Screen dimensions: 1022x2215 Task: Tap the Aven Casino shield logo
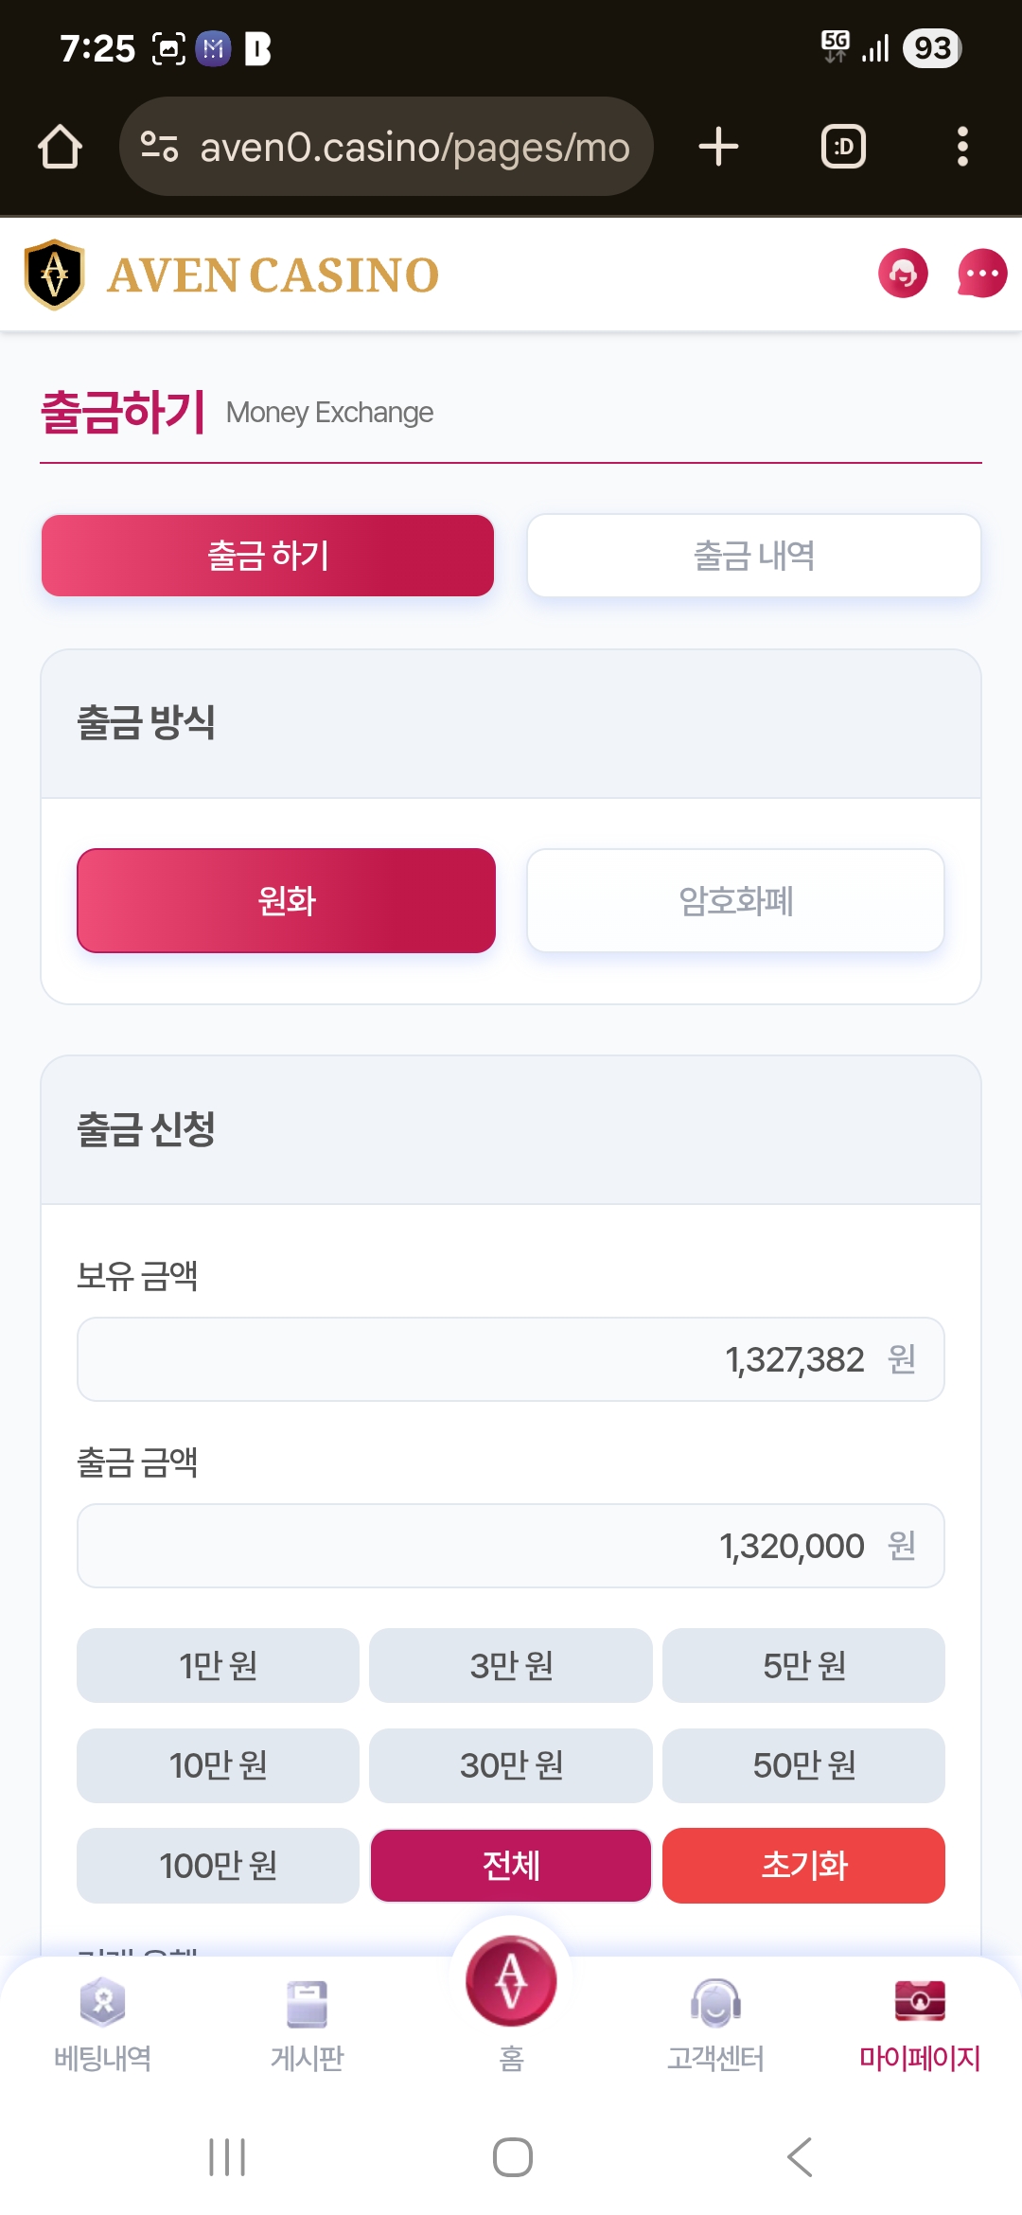(55, 275)
